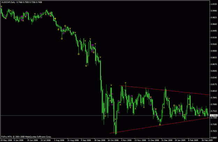The image size is (218, 142).
Task: Click the 25 Jun 2008 date label
Action: tap(32, 140)
